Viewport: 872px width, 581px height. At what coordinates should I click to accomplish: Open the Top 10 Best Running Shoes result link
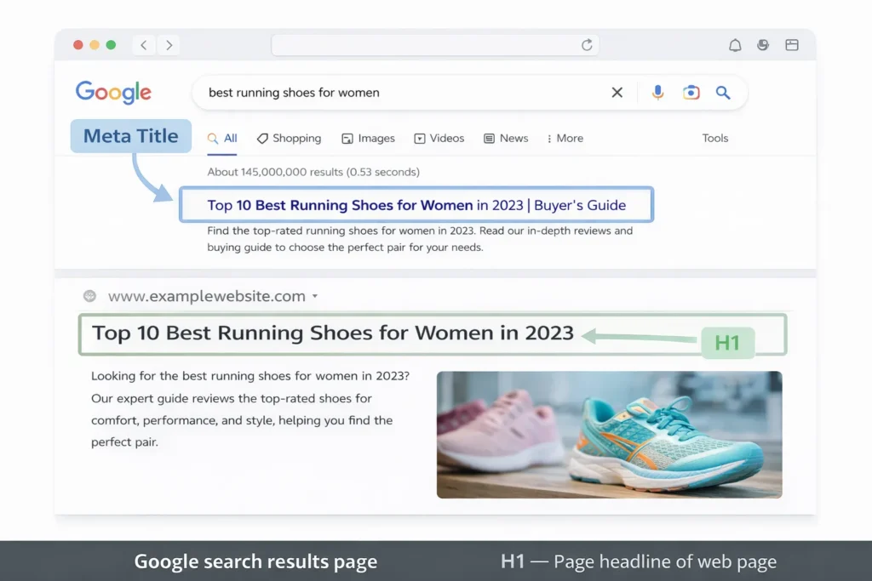click(416, 205)
